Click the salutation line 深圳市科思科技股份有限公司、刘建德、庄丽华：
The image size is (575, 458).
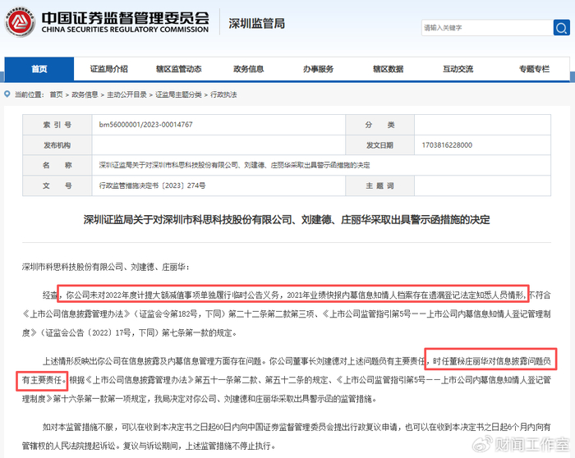click(106, 267)
